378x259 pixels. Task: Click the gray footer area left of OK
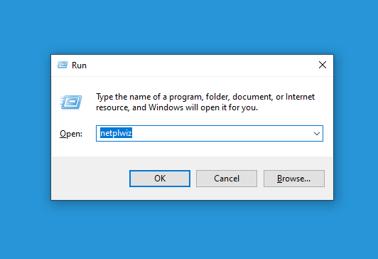tap(90, 179)
